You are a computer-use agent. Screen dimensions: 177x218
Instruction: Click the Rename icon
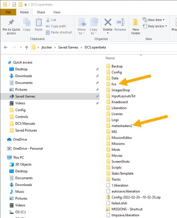120,22
